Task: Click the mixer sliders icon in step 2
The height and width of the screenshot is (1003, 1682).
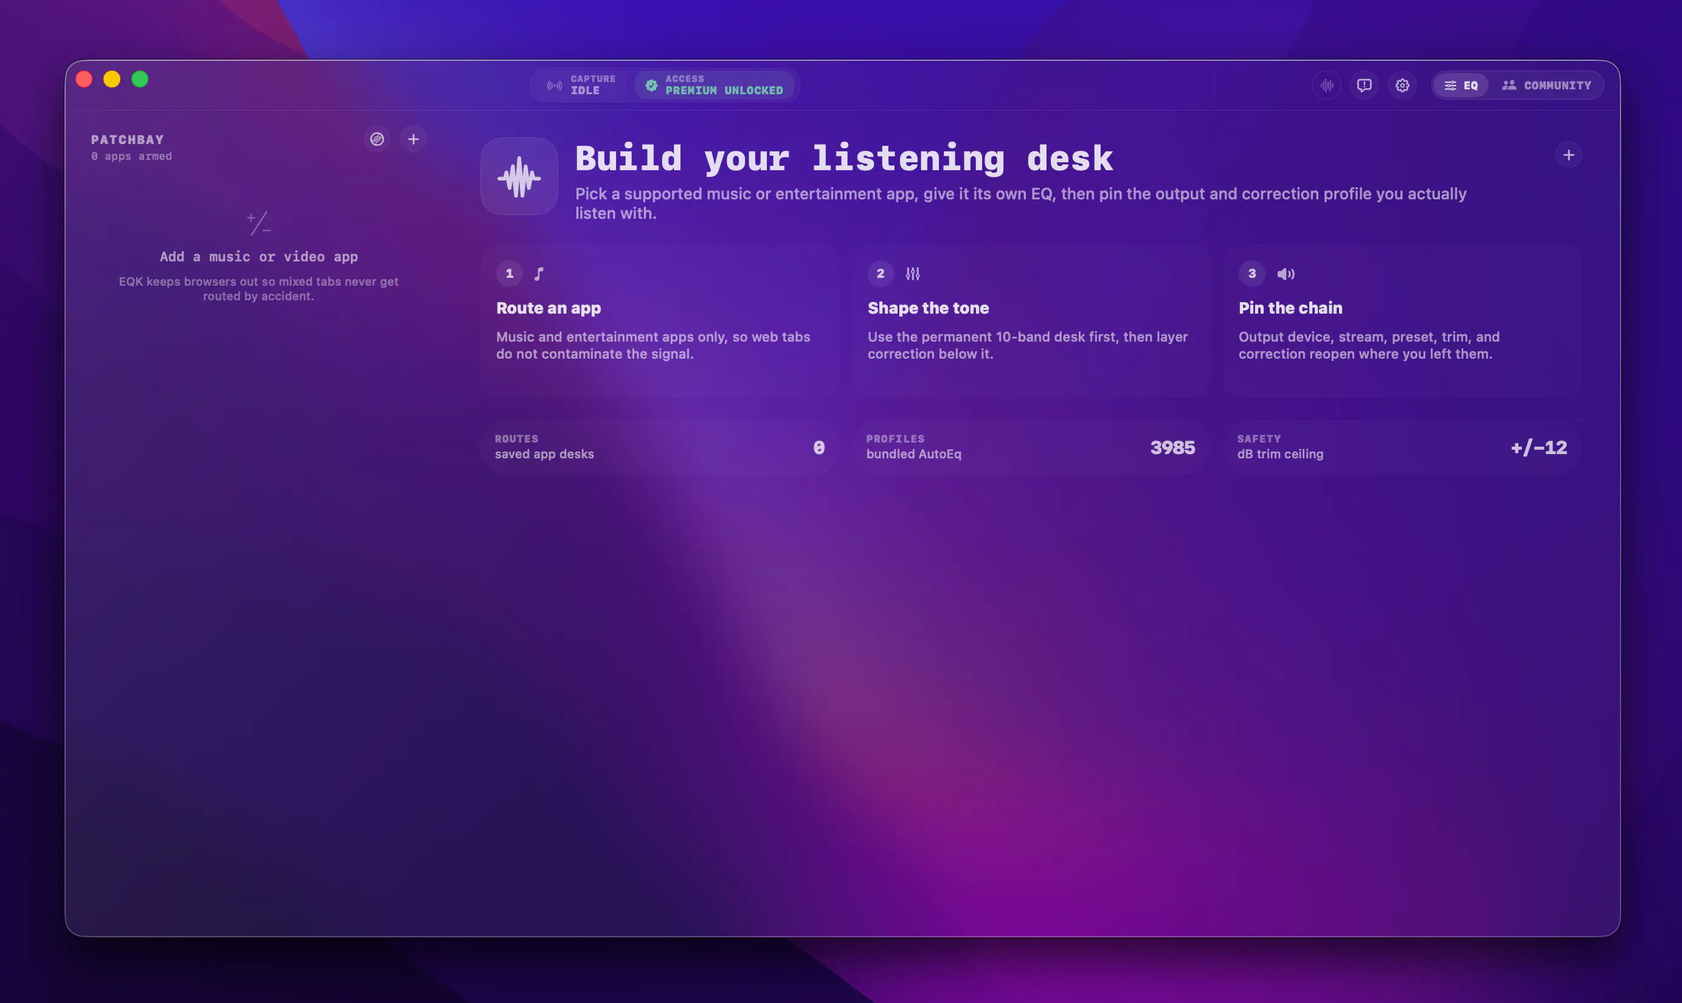Action: click(x=913, y=274)
